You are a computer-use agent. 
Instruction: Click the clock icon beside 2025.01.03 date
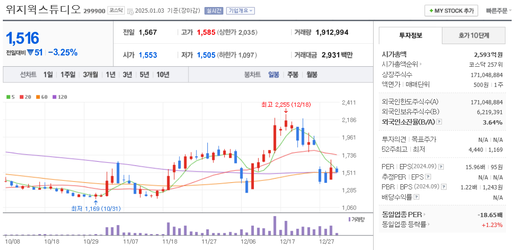pos(130,11)
